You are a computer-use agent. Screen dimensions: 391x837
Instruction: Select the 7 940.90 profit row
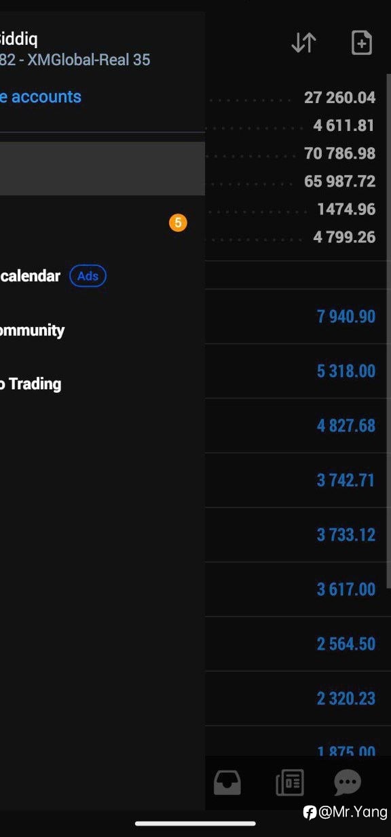[x=298, y=316]
